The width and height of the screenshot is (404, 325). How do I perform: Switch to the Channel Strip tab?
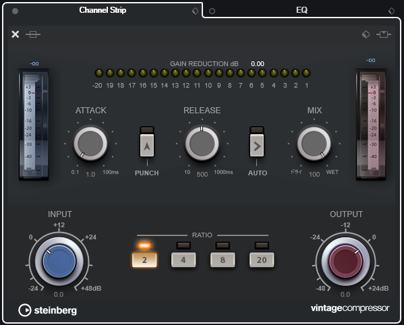[103, 10]
